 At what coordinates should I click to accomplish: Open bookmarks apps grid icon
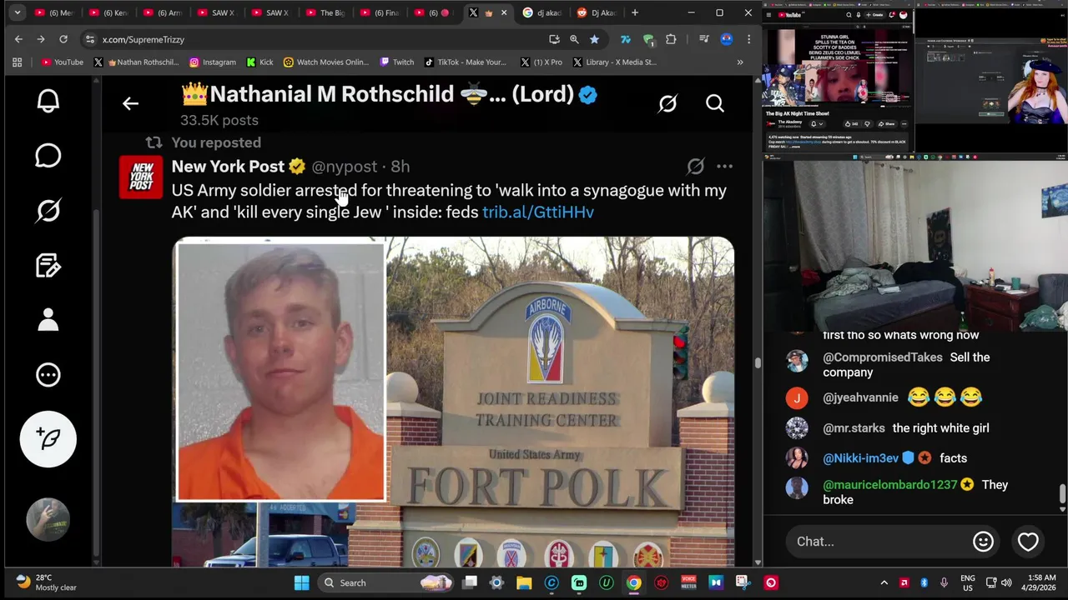(x=17, y=62)
